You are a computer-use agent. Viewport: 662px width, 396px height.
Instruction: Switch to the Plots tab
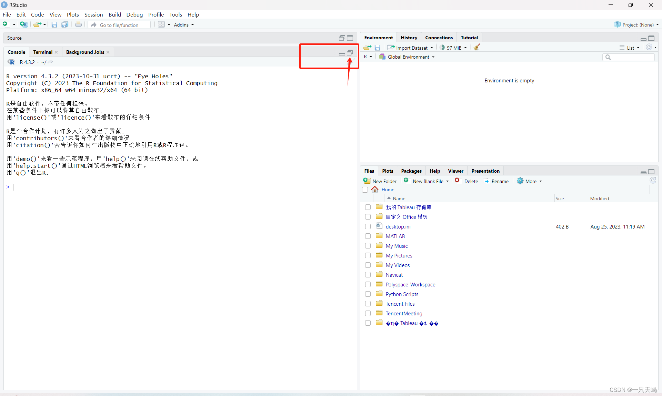pyautogui.click(x=388, y=171)
